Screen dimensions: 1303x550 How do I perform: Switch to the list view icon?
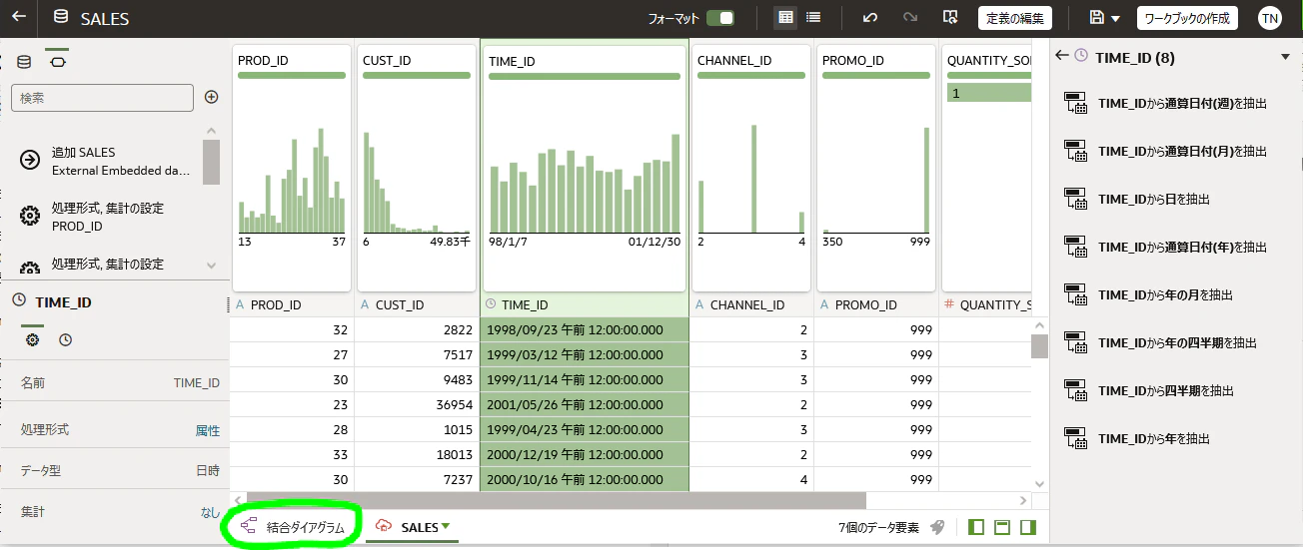[813, 18]
